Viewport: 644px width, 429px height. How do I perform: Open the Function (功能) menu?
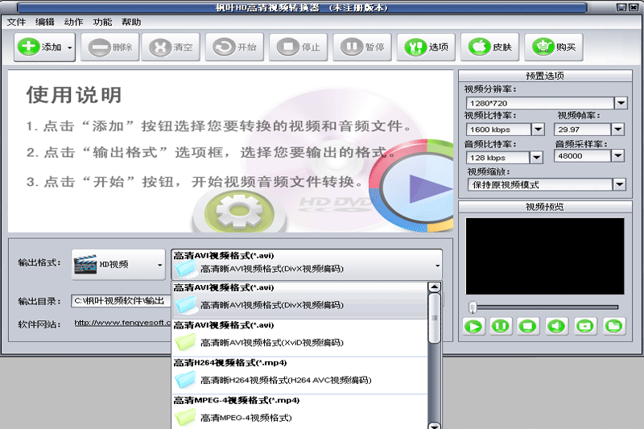point(102,23)
